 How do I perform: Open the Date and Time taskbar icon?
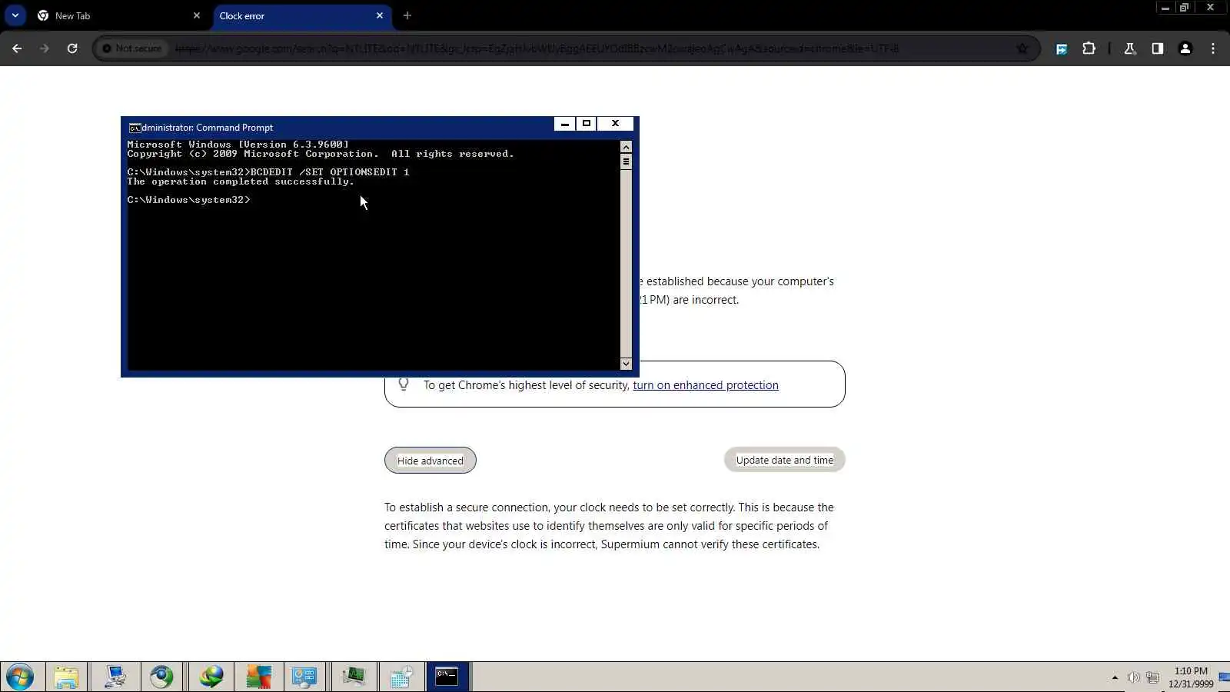click(x=401, y=677)
